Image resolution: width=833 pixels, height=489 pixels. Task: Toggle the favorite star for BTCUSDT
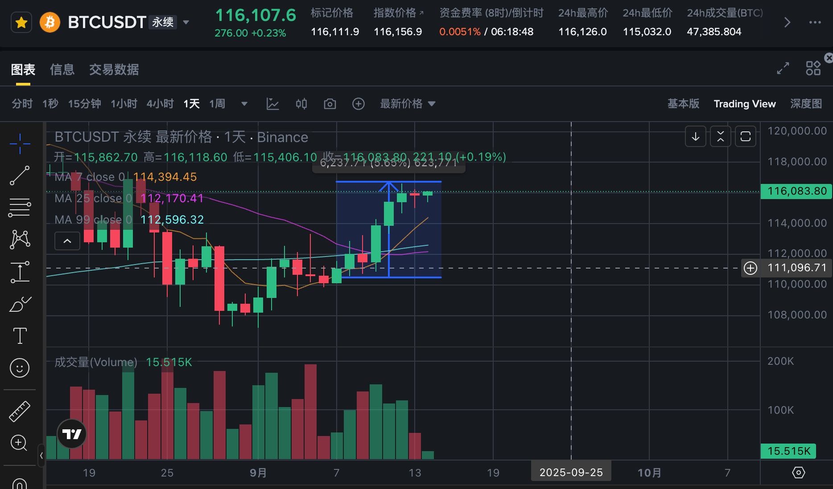21,22
